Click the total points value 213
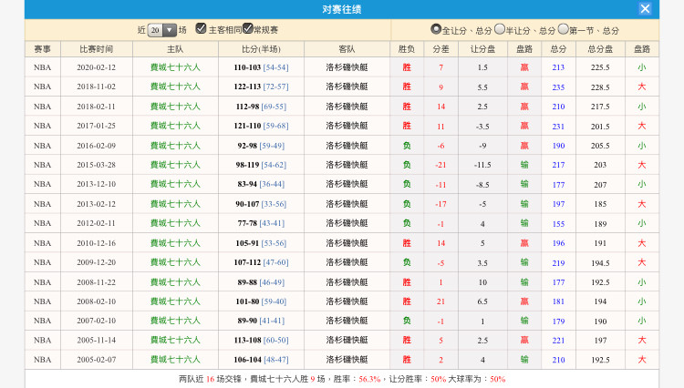The image size is (684, 388). 558,67
